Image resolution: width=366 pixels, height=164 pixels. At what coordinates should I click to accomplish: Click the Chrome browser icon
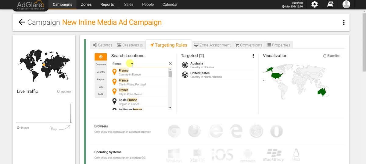174,131
